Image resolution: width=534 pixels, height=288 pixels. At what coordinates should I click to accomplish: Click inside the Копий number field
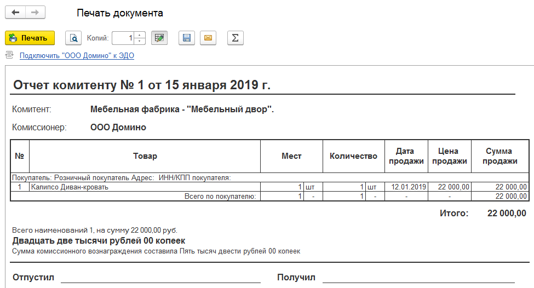point(123,38)
